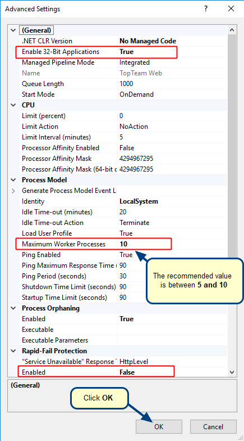Image resolution: width=244 pixels, height=441 pixels.
Task: Select the Managed Pipeline Mode row
Action: 123,62
